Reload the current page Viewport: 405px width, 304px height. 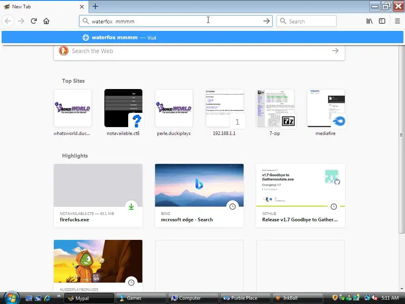(x=34, y=21)
